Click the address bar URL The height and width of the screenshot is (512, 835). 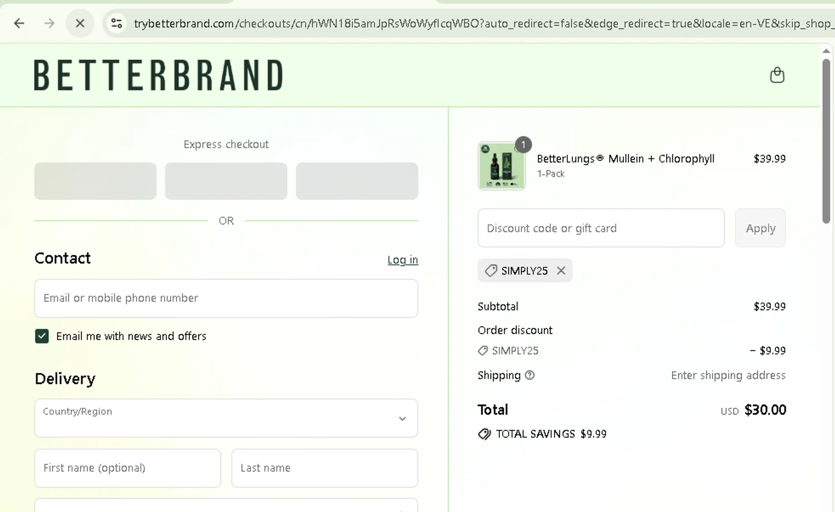pyautogui.click(x=483, y=23)
